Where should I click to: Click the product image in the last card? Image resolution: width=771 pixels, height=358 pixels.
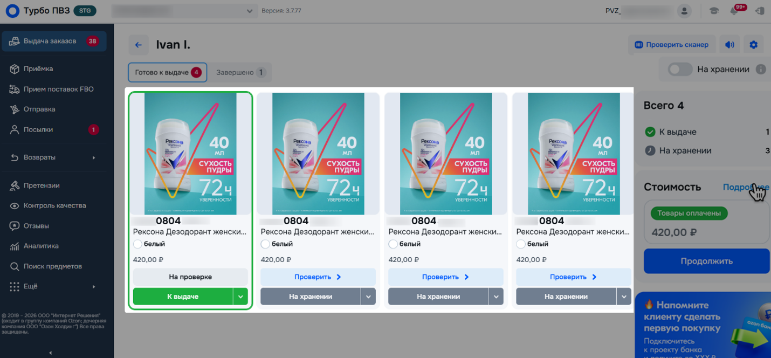pyautogui.click(x=574, y=154)
